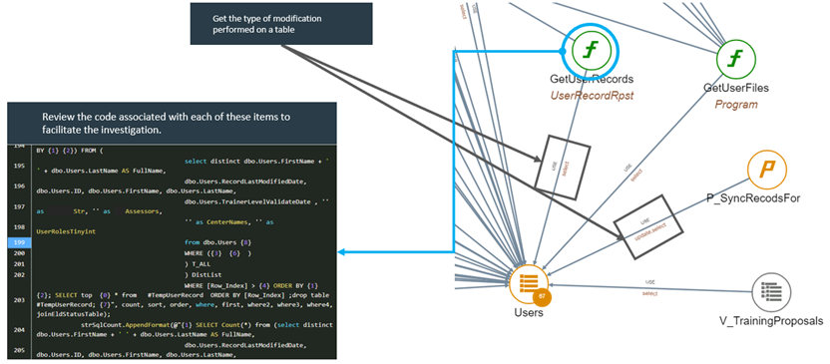Click the P_SyncRecodsFor procedure node icon
The width and height of the screenshot is (830, 364).
point(767,171)
